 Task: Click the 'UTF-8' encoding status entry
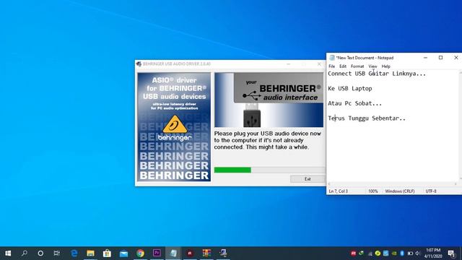point(431,191)
